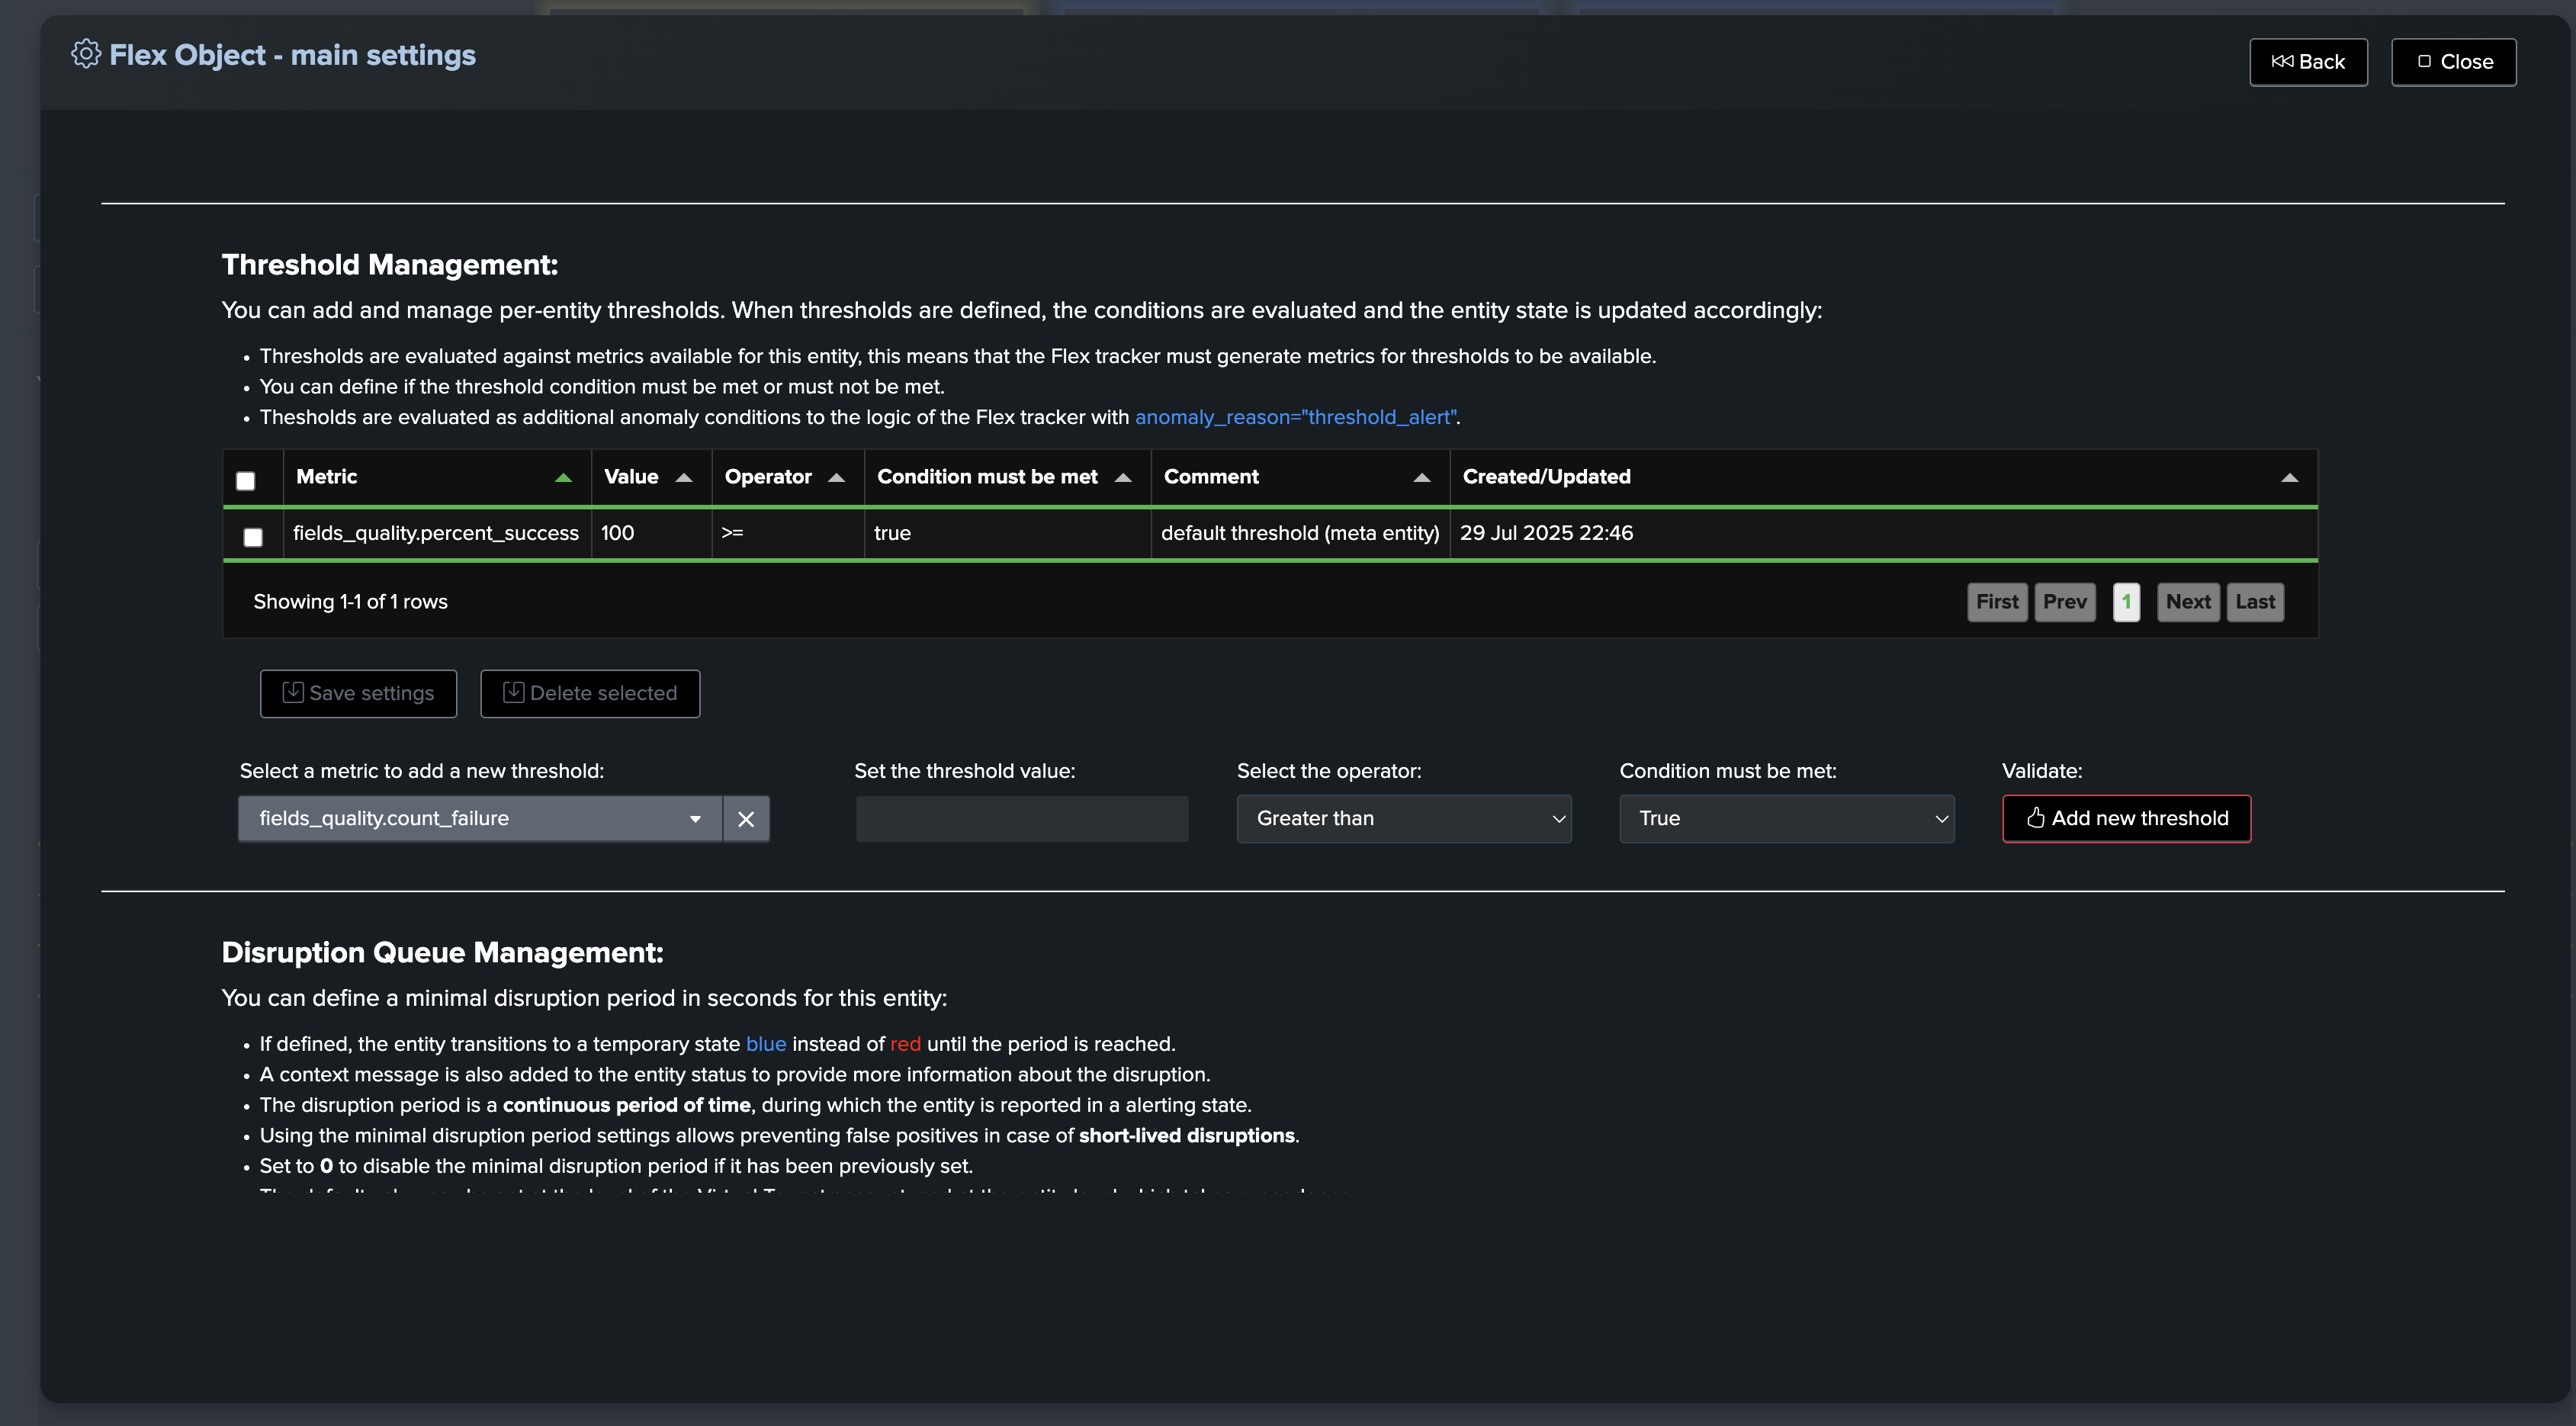2576x1426 pixels.
Task: Select the fields_quality.percent_success metric cell
Action: tap(436, 533)
